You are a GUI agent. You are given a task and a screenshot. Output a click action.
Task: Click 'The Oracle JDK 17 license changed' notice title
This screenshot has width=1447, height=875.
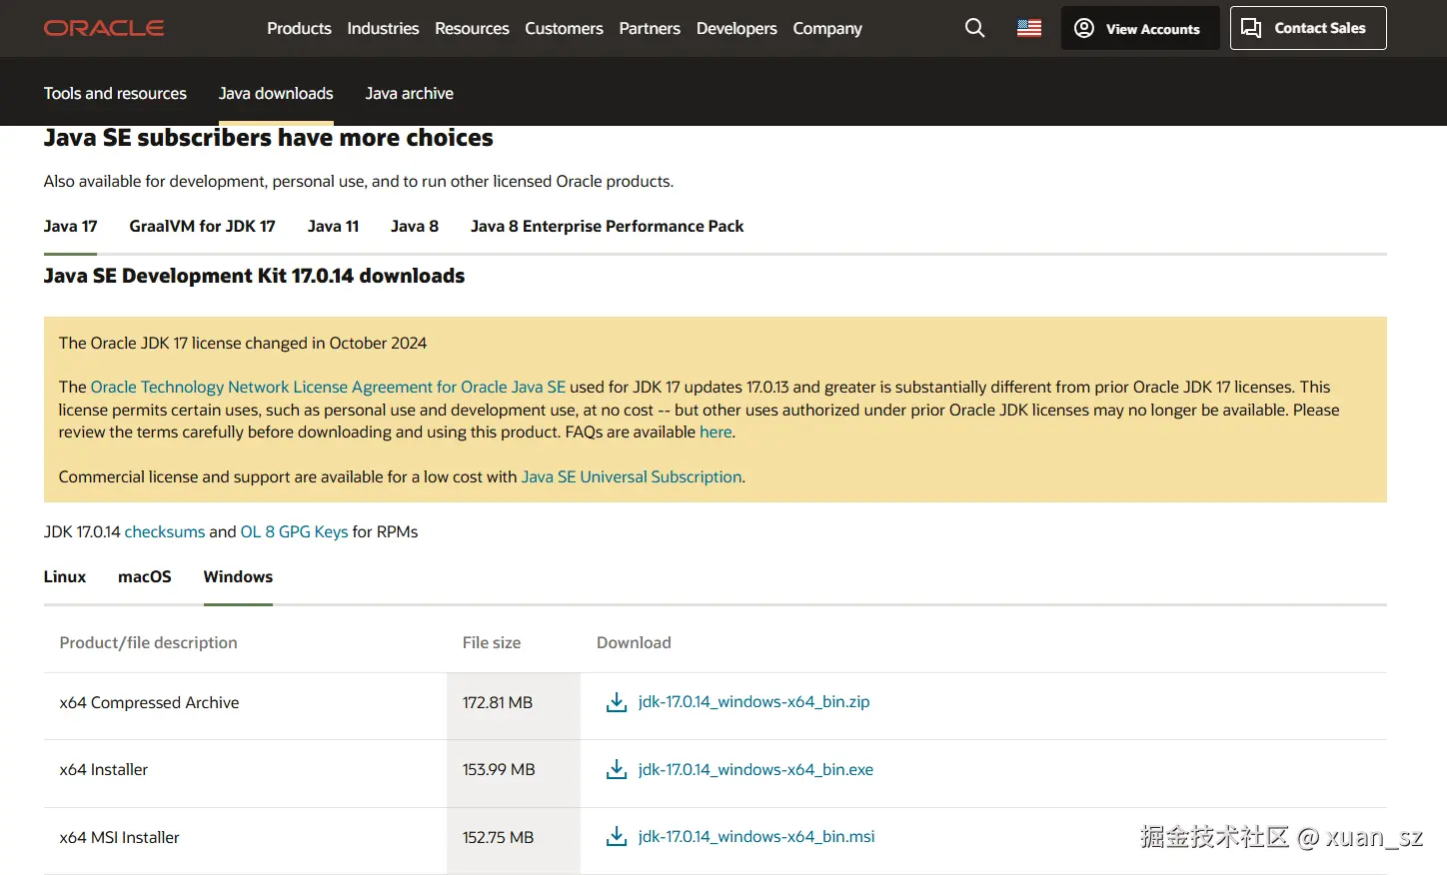[243, 343]
